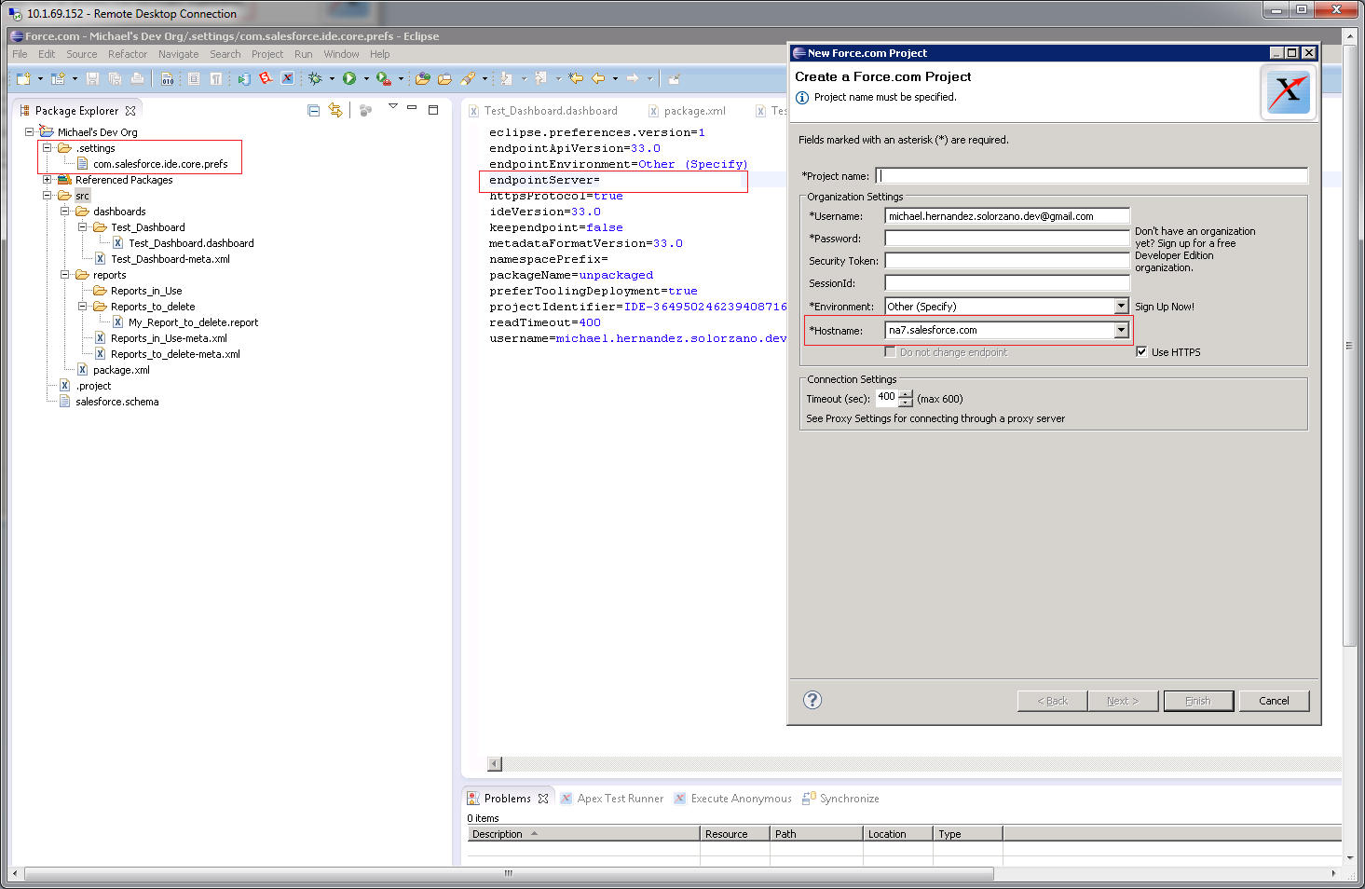The width and height of the screenshot is (1365, 889).
Task: Click the Back navigation yellow arrow icon
Action: pyautogui.click(x=598, y=79)
